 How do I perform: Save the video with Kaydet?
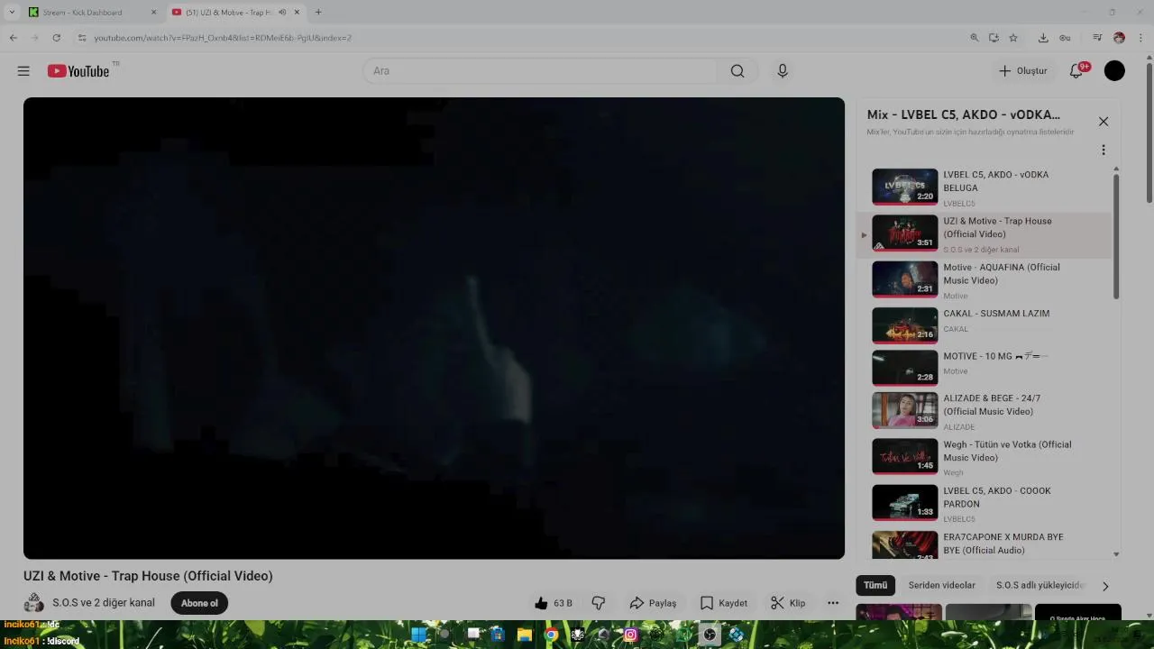pos(724,603)
